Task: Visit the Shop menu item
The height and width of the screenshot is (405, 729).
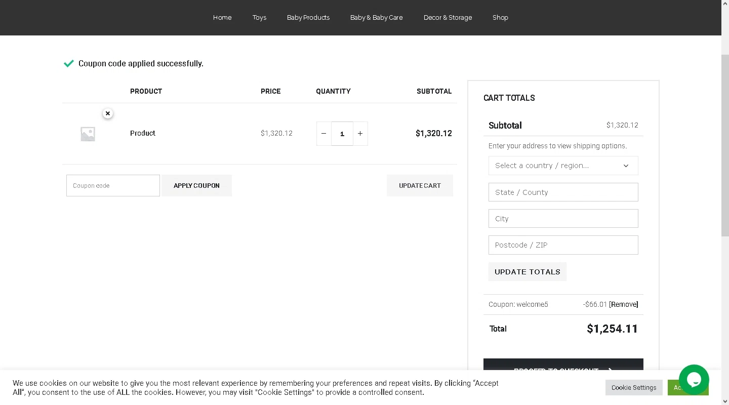Action: (500, 17)
